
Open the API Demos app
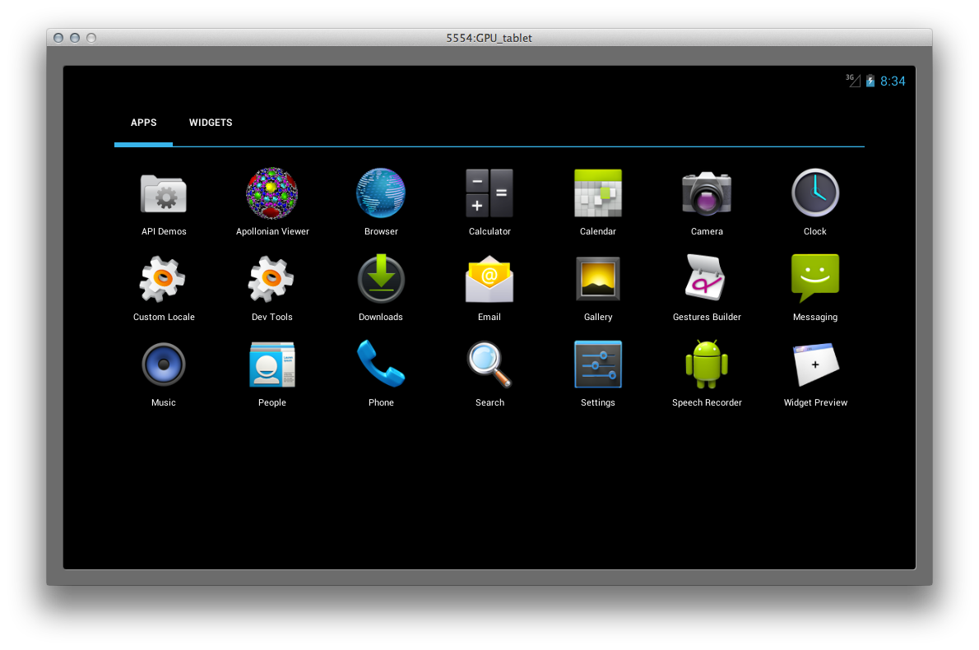tap(164, 194)
